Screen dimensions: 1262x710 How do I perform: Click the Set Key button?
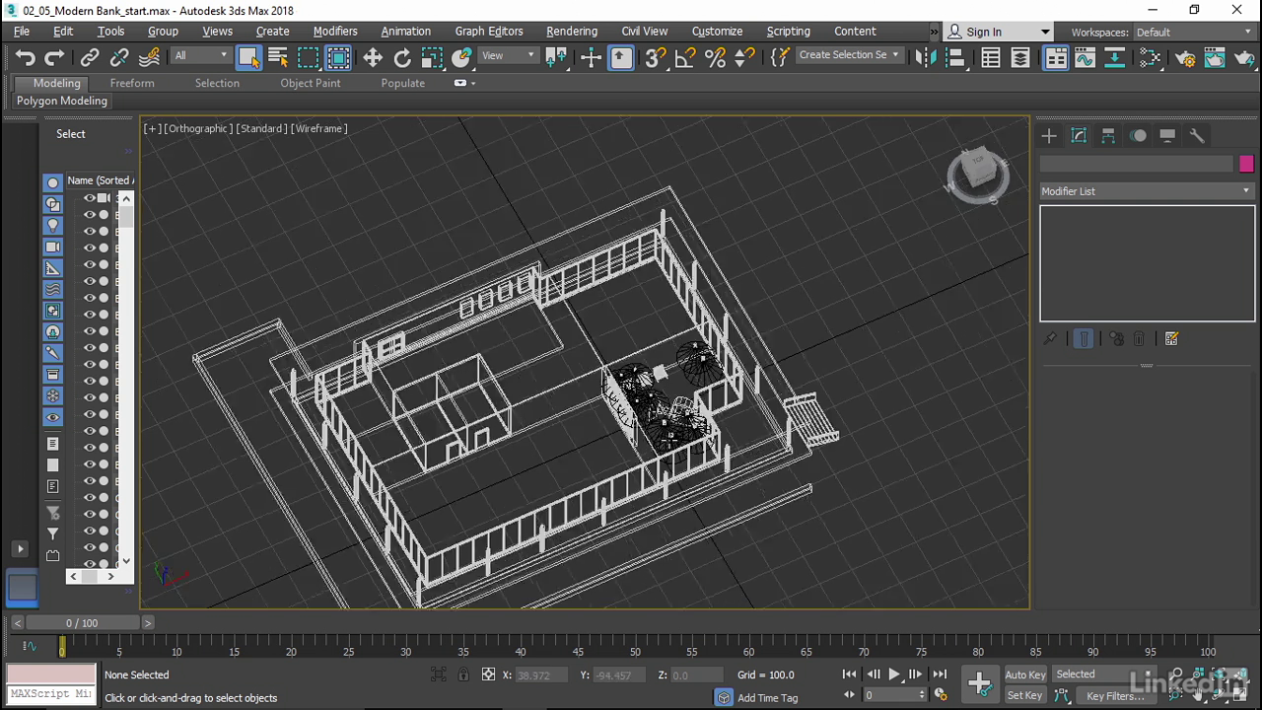coord(1024,695)
